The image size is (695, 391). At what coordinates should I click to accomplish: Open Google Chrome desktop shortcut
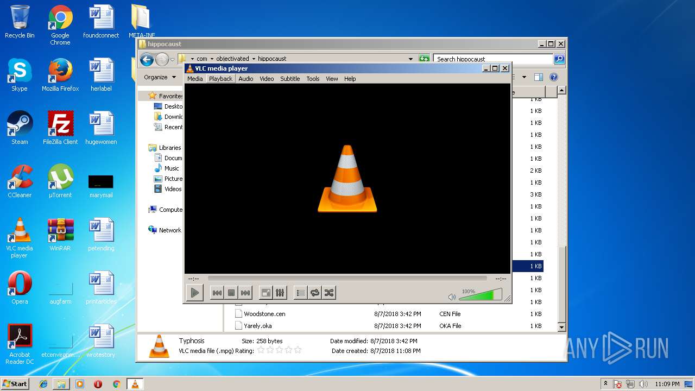click(60, 25)
